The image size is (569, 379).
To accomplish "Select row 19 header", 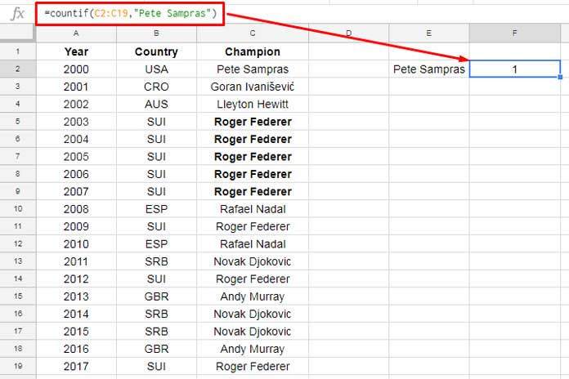I will click(18, 366).
